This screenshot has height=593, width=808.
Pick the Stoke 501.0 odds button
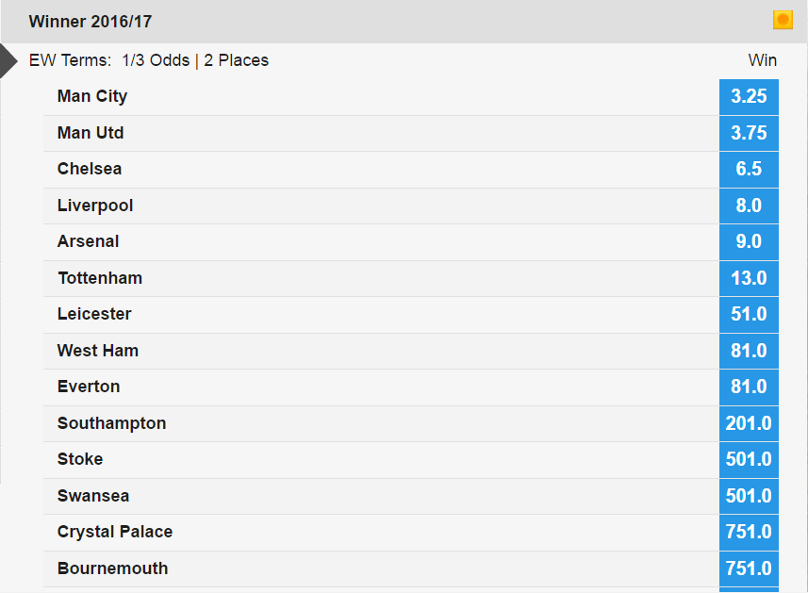(749, 460)
